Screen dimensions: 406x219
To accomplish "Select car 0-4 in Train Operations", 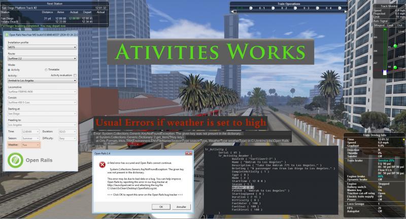I will (328, 8).
